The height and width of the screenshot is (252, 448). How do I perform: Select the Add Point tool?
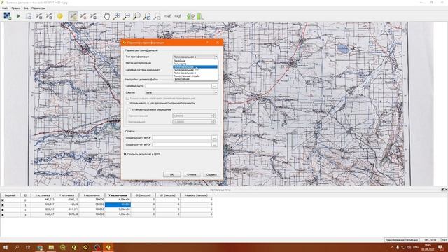73,16
